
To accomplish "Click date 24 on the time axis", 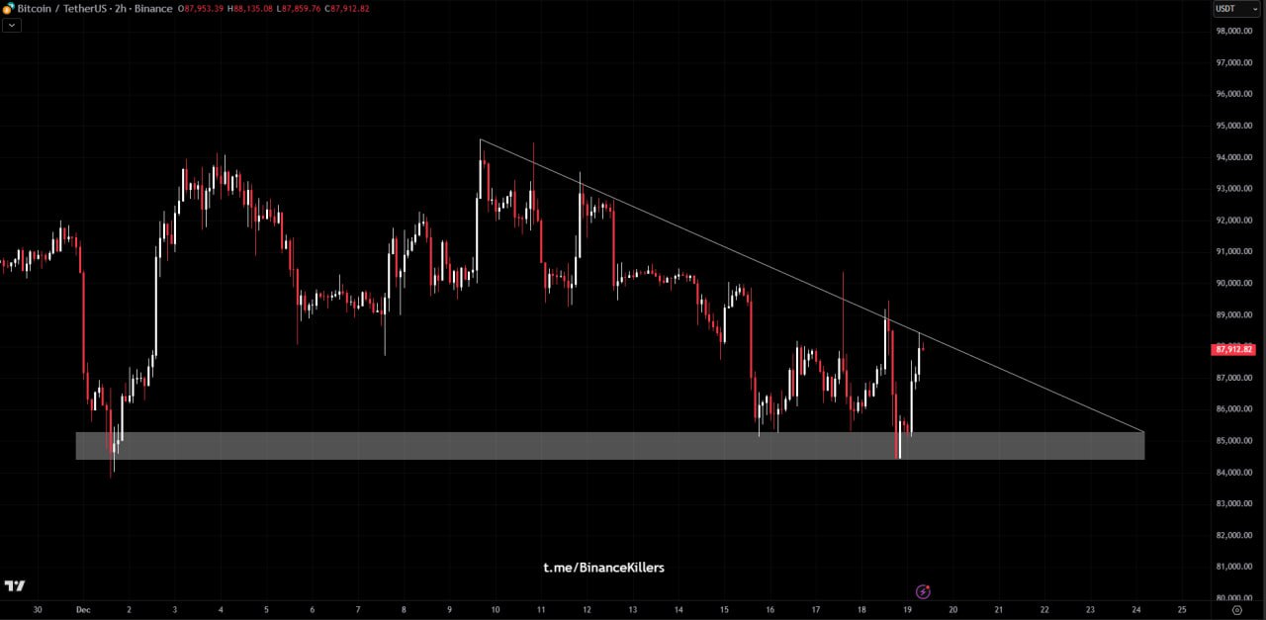I will click(1136, 610).
